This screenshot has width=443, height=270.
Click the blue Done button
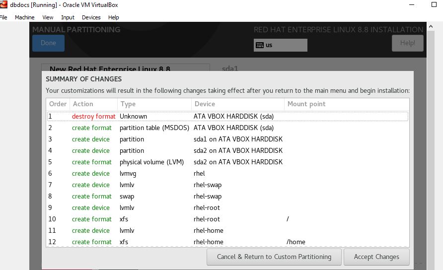click(x=48, y=43)
